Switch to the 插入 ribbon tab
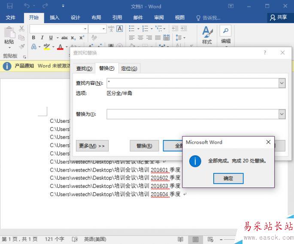294x244 pixels. click(x=55, y=18)
